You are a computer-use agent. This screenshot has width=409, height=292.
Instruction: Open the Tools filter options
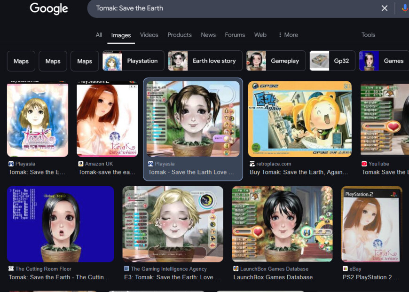pyautogui.click(x=368, y=35)
